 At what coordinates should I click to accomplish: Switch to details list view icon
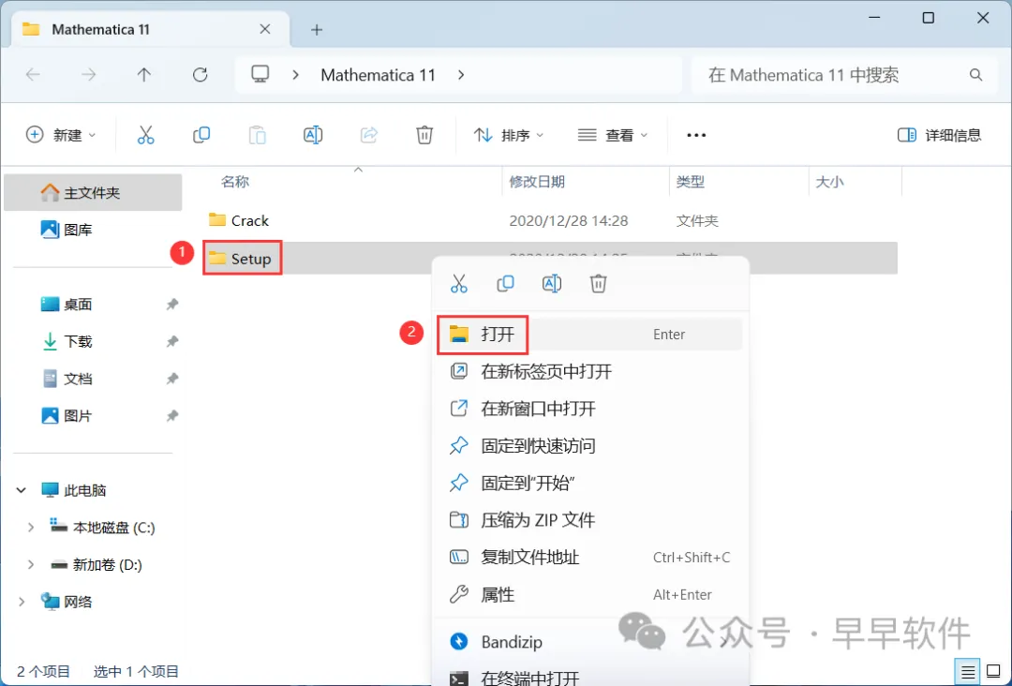968,672
